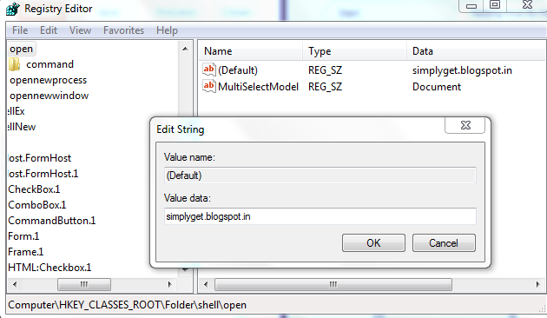Screen dimensions: 547x318
Task: Click values pane horizontal scroll right arrow
Action: pyautogui.click(x=538, y=284)
